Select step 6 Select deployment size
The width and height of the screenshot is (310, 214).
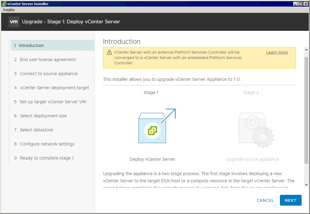(43, 116)
